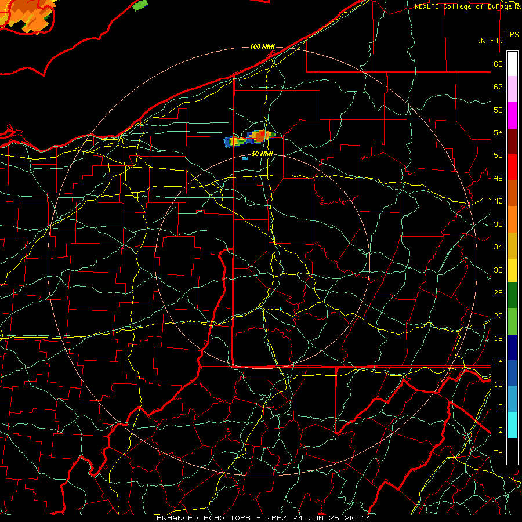Click the small green echo at the top edge
The image size is (522, 522).
(140, 6)
